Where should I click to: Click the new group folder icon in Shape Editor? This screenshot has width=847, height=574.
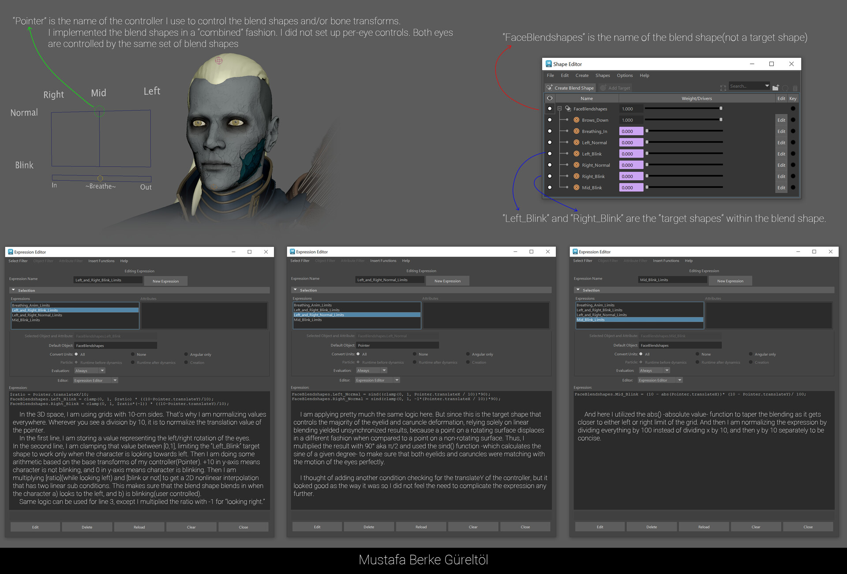[x=776, y=88]
